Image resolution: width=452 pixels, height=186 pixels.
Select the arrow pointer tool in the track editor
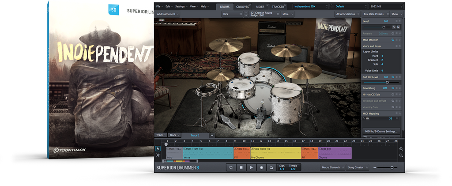point(158,148)
